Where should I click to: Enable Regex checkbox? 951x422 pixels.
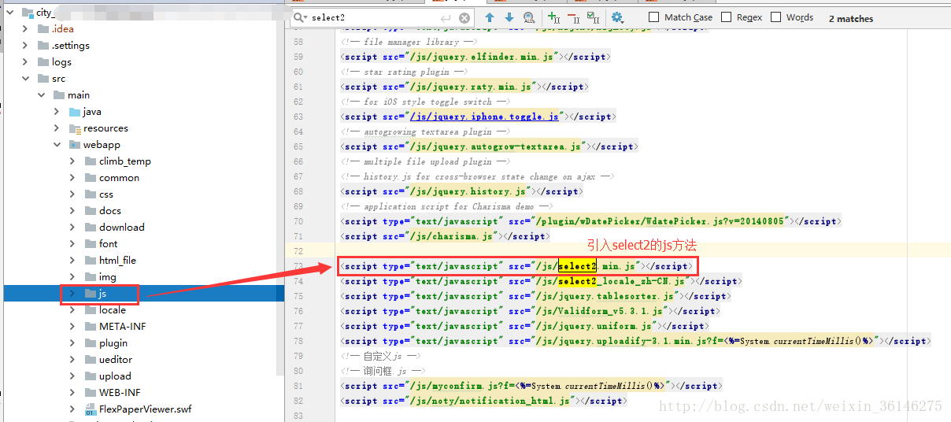click(726, 17)
